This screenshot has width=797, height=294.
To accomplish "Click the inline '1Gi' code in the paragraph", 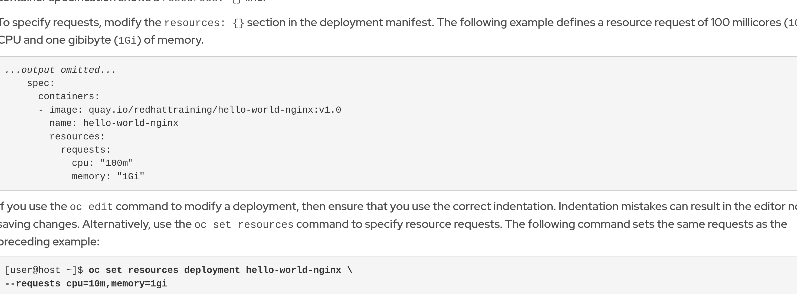I will [127, 40].
